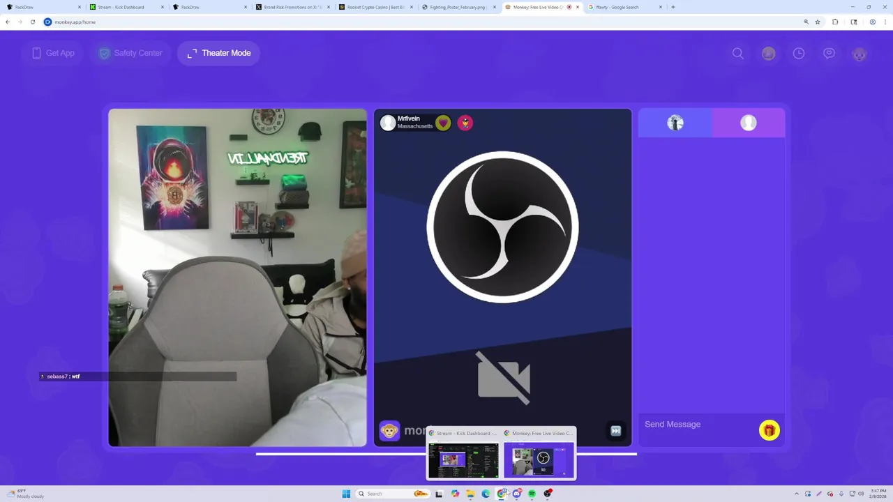Toggle Theater Mode
Screen dimensions: 893x502
pyautogui.click(x=218, y=53)
